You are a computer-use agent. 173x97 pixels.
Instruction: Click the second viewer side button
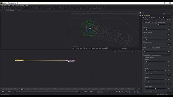coord(140,15)
